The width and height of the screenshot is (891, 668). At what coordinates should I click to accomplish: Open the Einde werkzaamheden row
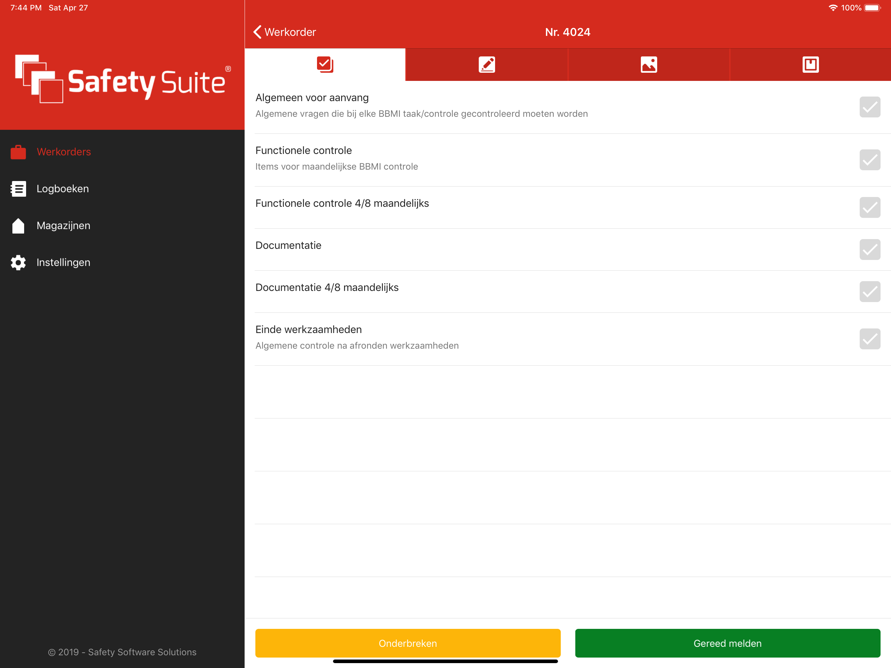[567, 339]
